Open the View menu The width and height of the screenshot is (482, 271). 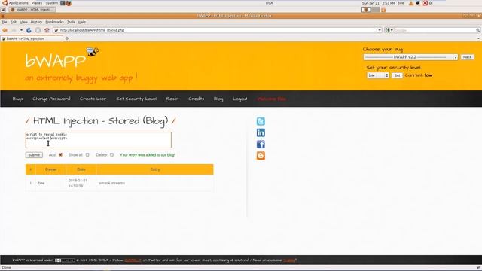click(x=23, y=22)
